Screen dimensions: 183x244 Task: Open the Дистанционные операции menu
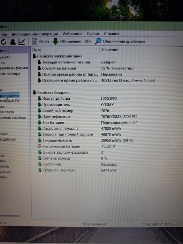tap(35, 34)
